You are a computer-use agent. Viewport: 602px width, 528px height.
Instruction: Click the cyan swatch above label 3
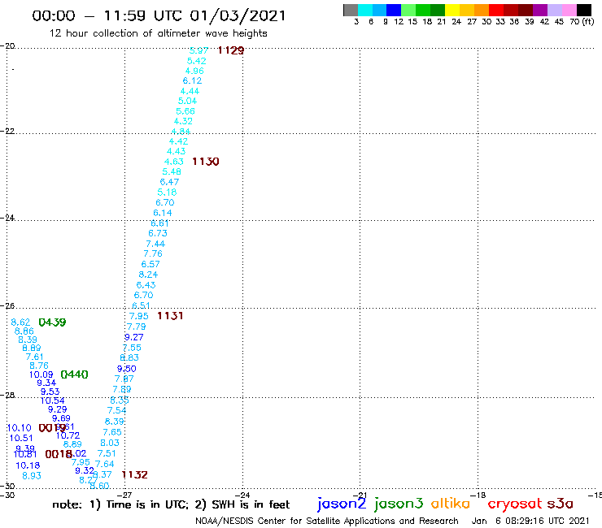pyautogui.click(x=365, y=10)
